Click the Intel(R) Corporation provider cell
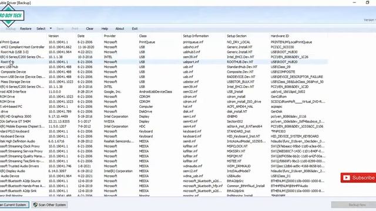Viewport: 376px width, 211px height. [118, 171]
